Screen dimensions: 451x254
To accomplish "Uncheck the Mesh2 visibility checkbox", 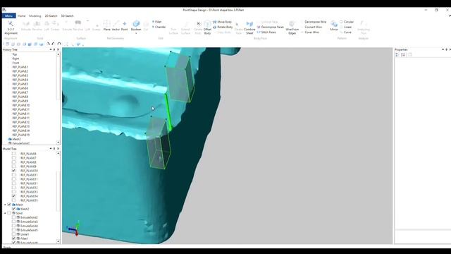I will tap(13, 209).
